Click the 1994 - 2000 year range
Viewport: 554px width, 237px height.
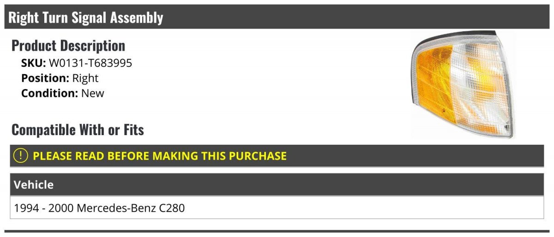[x=44, y=208]
